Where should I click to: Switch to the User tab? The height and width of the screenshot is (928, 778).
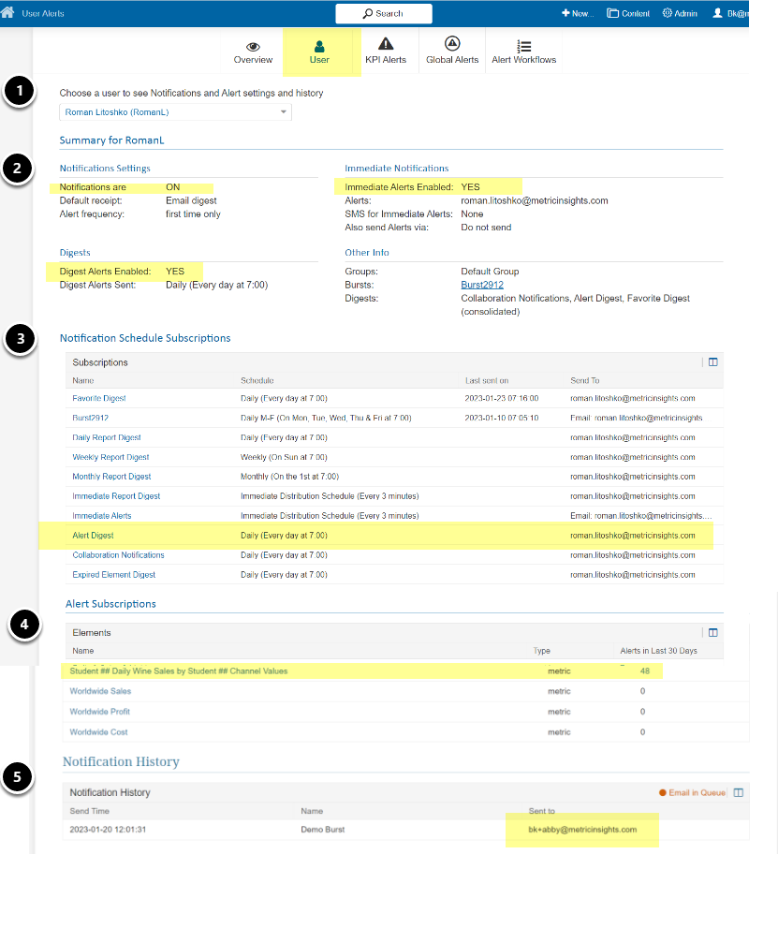point(319,52)
